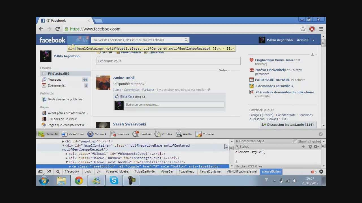
Task: Reload the Facebook page
Action: pos(57,29)
